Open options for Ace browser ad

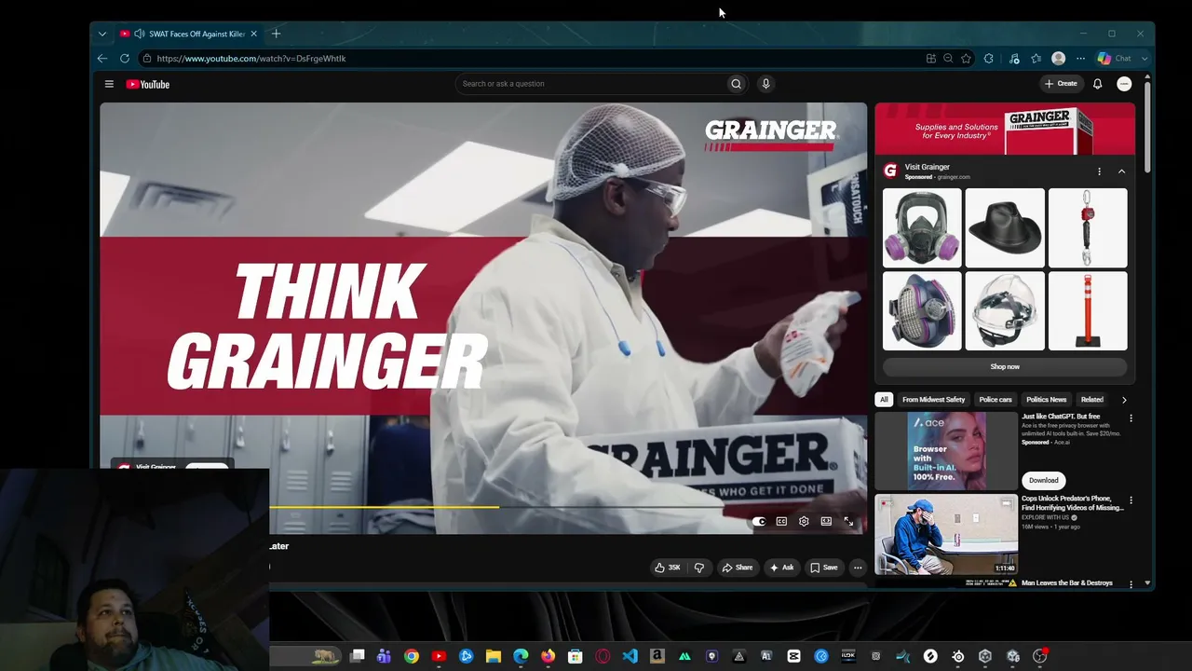pyautogui.click(x=1131, y=418)
